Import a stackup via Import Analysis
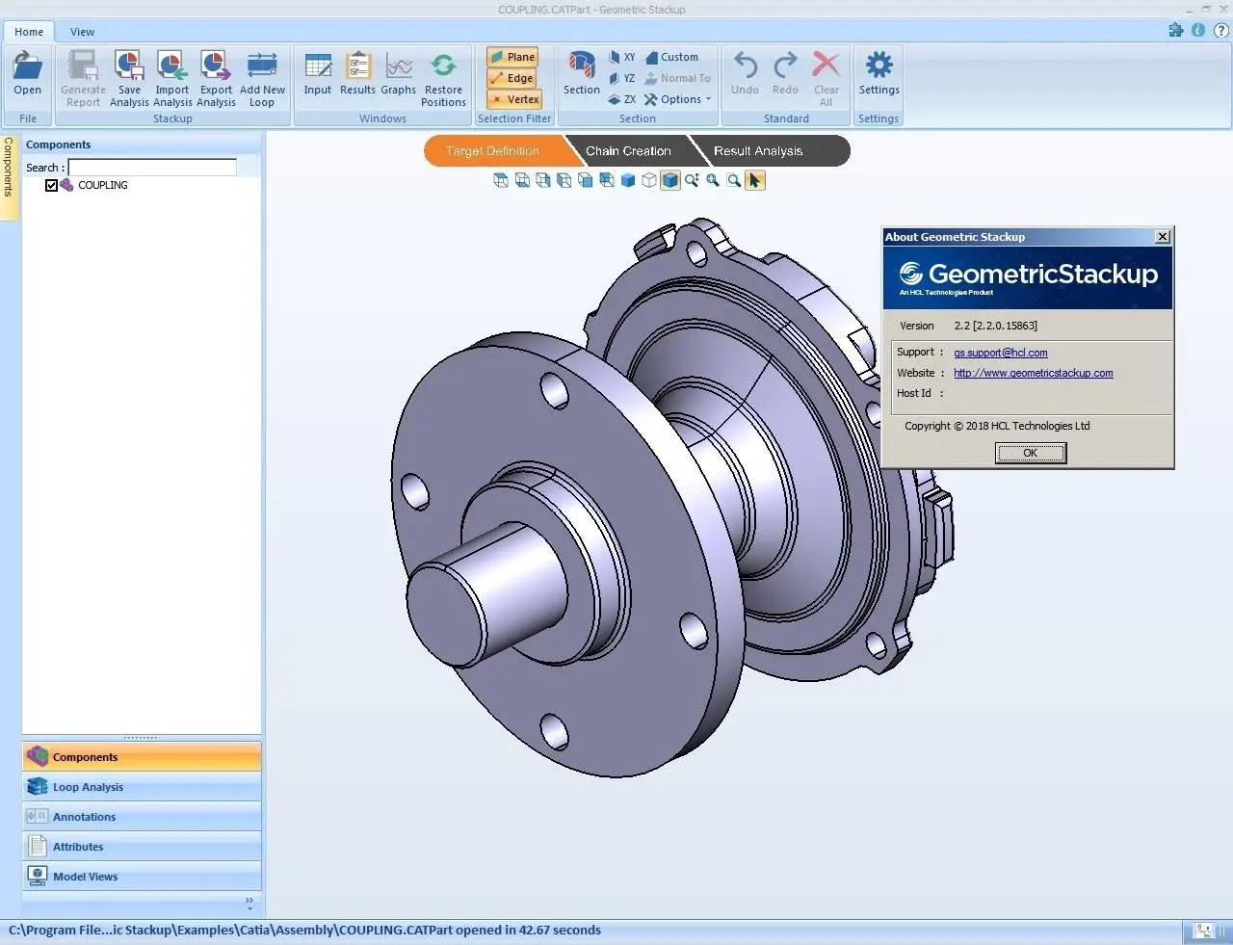1233x945 pixels. (x=172, y=79)
